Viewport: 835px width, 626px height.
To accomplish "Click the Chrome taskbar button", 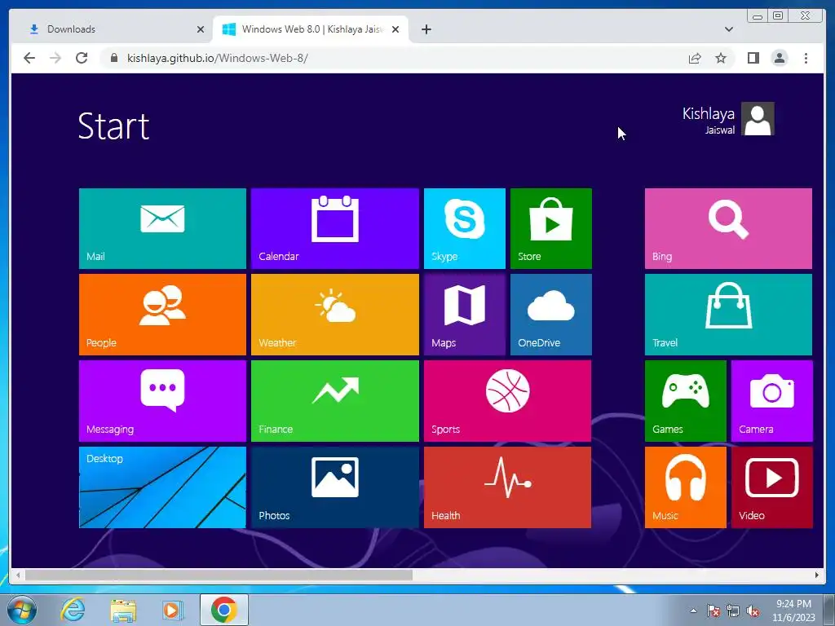I will (x=223, y=610).
